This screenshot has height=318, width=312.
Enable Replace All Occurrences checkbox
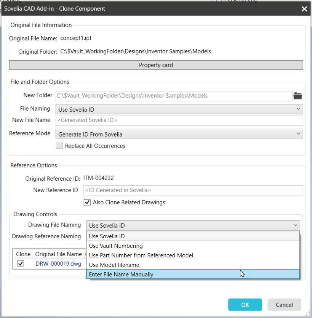click(59, 146)
